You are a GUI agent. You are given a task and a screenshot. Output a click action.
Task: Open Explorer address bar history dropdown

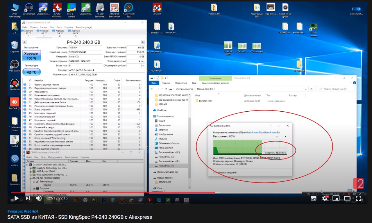pos(306,89)
